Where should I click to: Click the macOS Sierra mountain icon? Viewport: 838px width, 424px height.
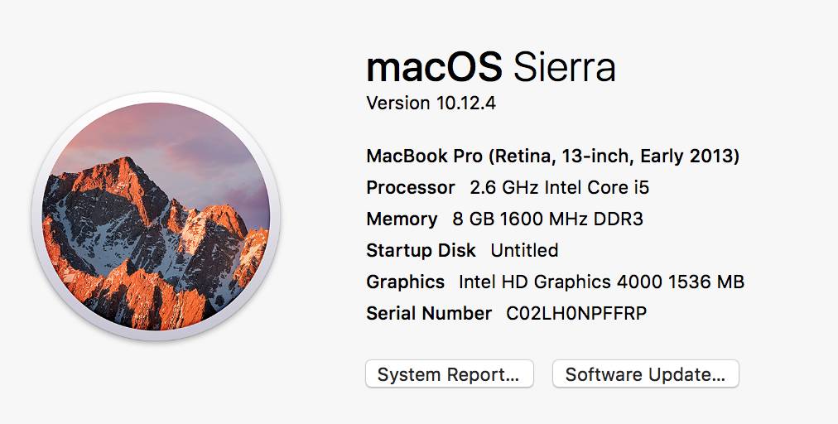click(156, 216)
